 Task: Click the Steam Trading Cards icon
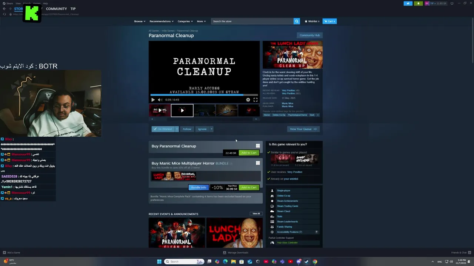click(x=272, y=206)
